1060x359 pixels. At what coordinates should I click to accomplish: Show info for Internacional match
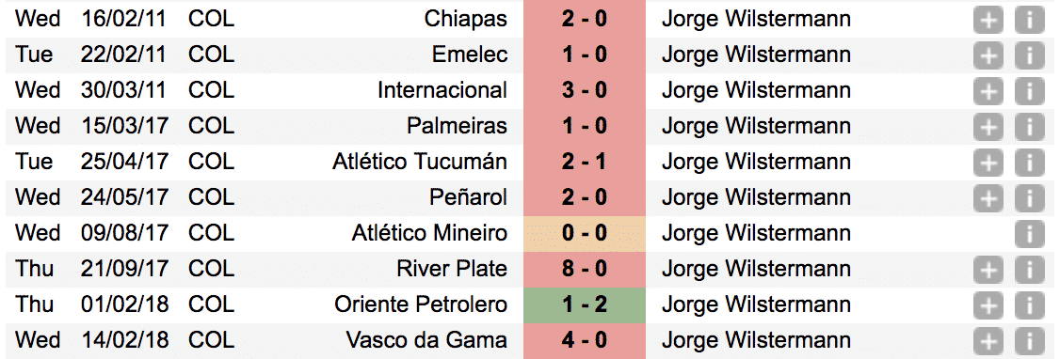tap(1030, 90)
